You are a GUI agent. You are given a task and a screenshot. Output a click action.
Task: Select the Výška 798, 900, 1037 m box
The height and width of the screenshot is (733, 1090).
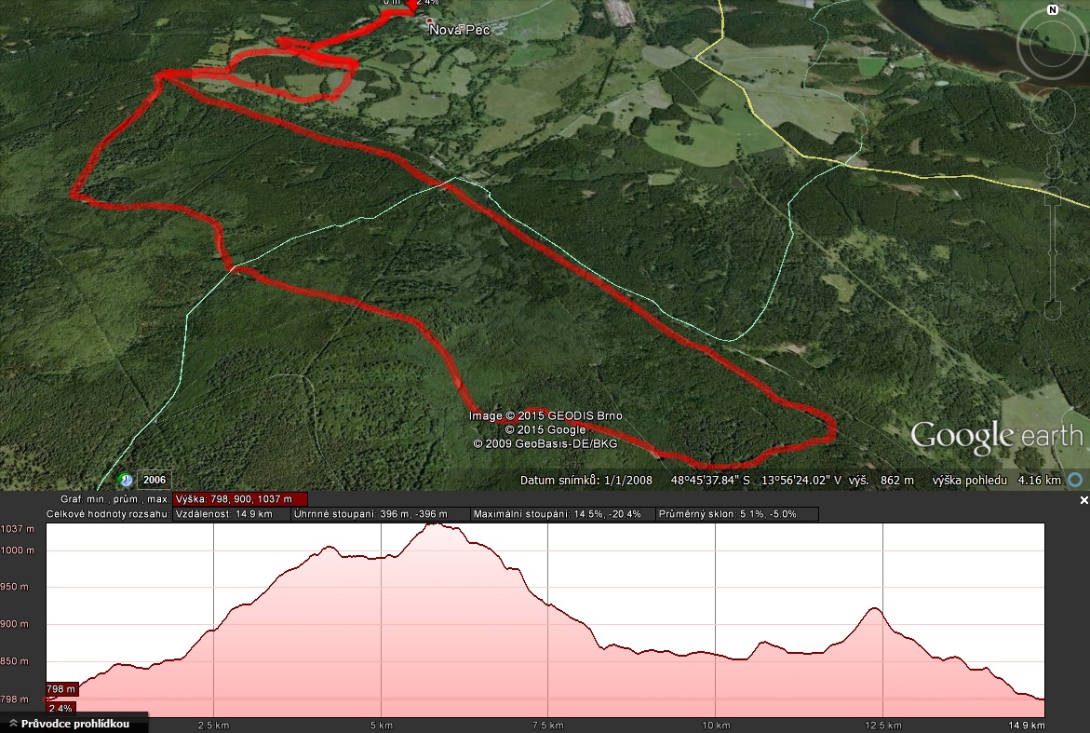240,499
